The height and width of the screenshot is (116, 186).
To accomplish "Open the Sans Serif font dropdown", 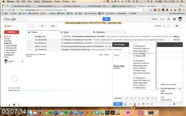I will [x=119, y=98].
